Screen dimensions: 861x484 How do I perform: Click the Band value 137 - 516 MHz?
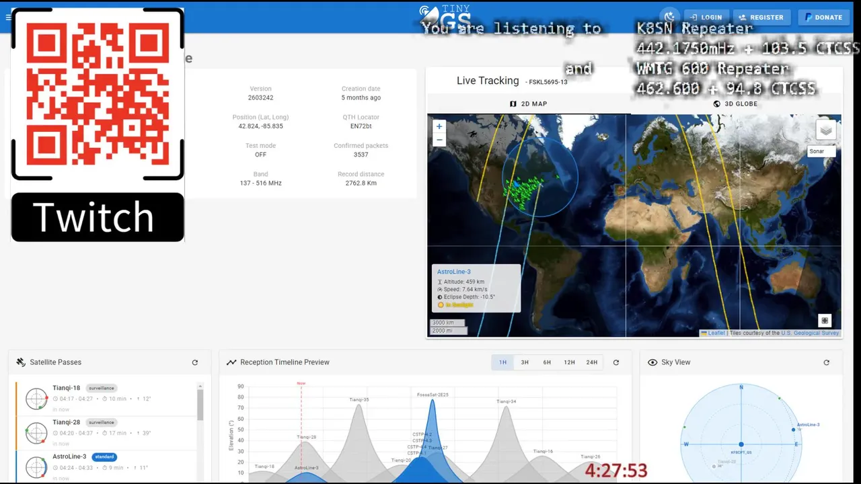coord(260,183)
